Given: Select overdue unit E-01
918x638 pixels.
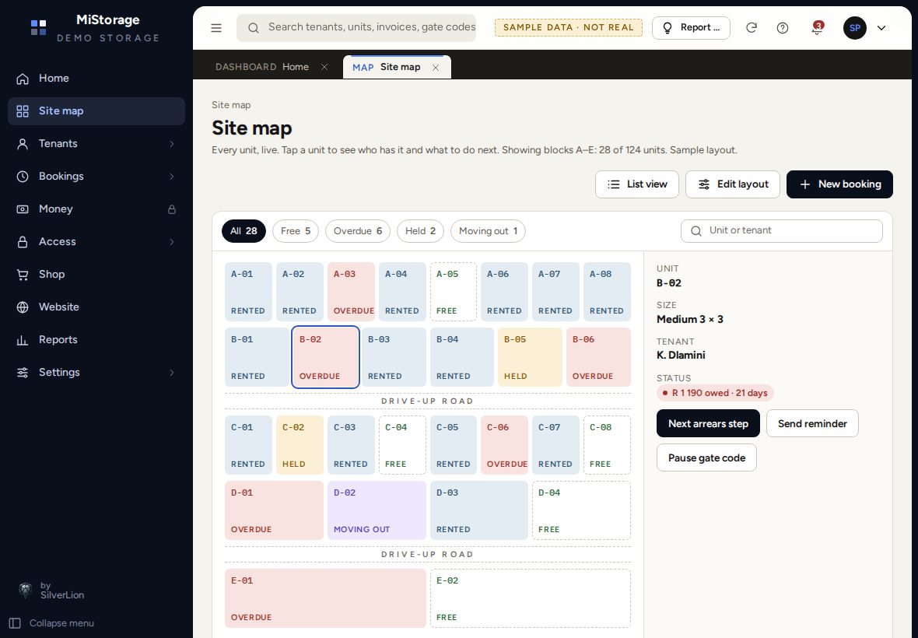Looking at the screenshot, I should point(325,598).
